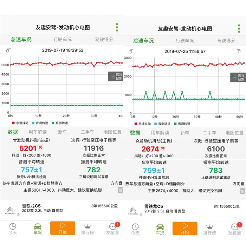Select 地图位置 sub-tab in left screen

pos(112,132)
